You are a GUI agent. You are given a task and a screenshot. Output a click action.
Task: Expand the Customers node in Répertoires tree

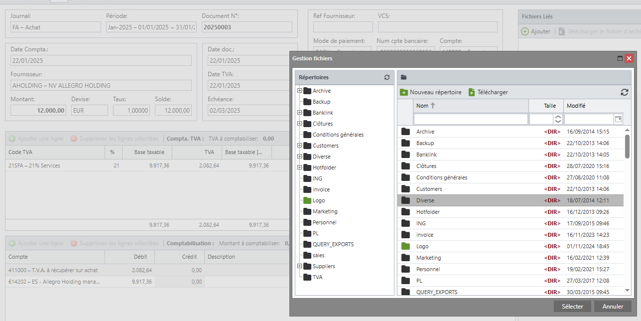(x=300, y=146)
